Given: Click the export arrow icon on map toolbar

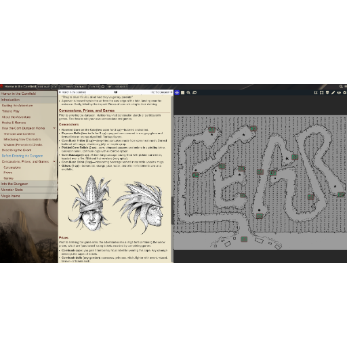Looking at the screenshot, I should coord(316,93).
